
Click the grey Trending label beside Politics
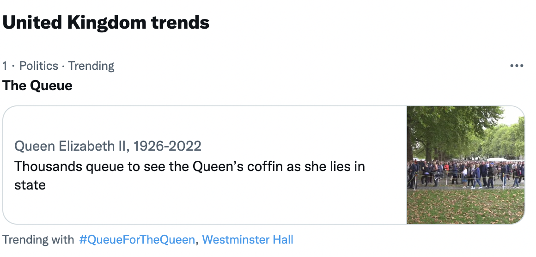tap(91, 66)
